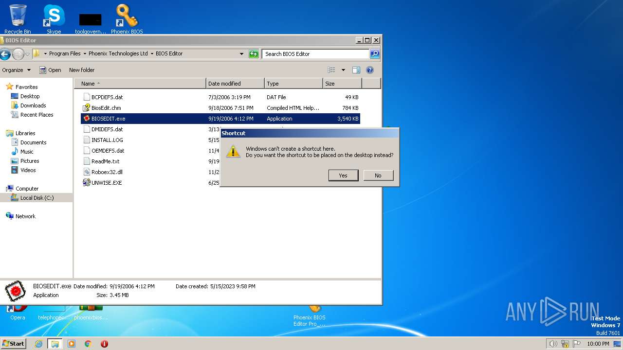Click the green Refresh button in address bar

pyautogui.click(x=254, y=54)
